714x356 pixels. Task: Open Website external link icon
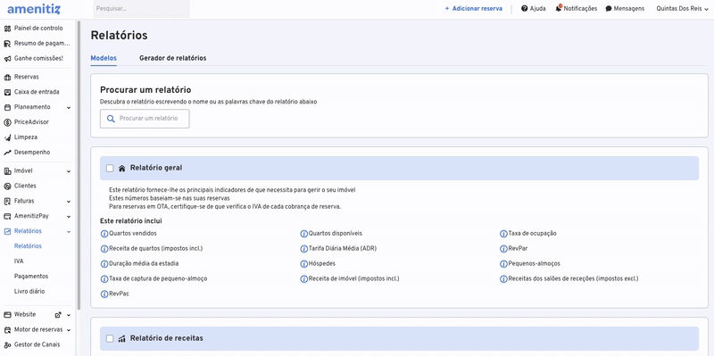58,315
